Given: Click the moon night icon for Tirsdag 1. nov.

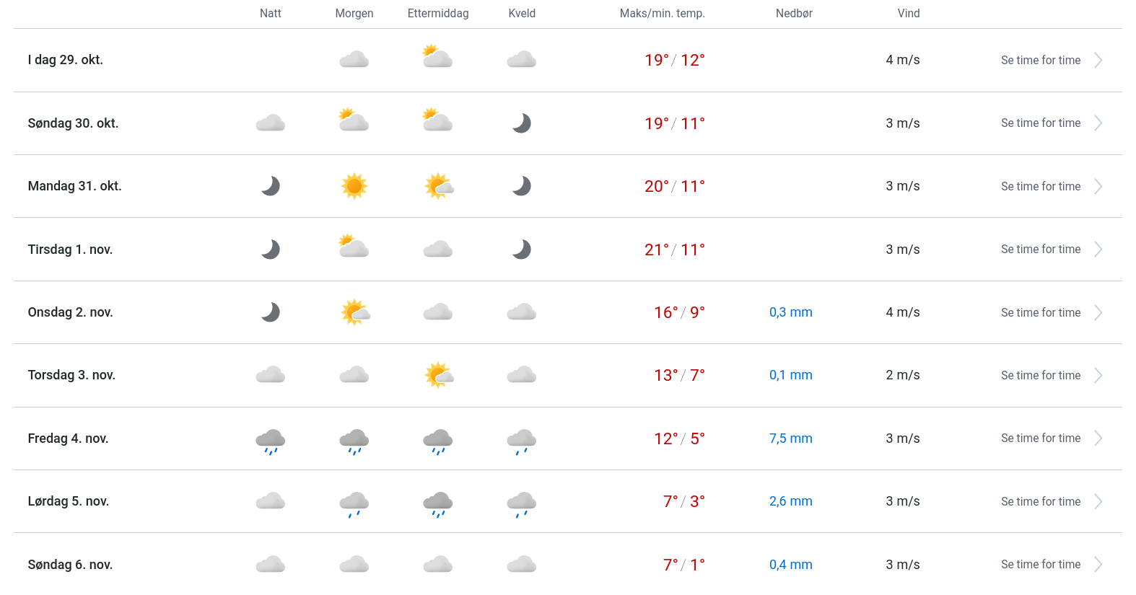Looking at the screenshot, I should [x=271, y=250].
